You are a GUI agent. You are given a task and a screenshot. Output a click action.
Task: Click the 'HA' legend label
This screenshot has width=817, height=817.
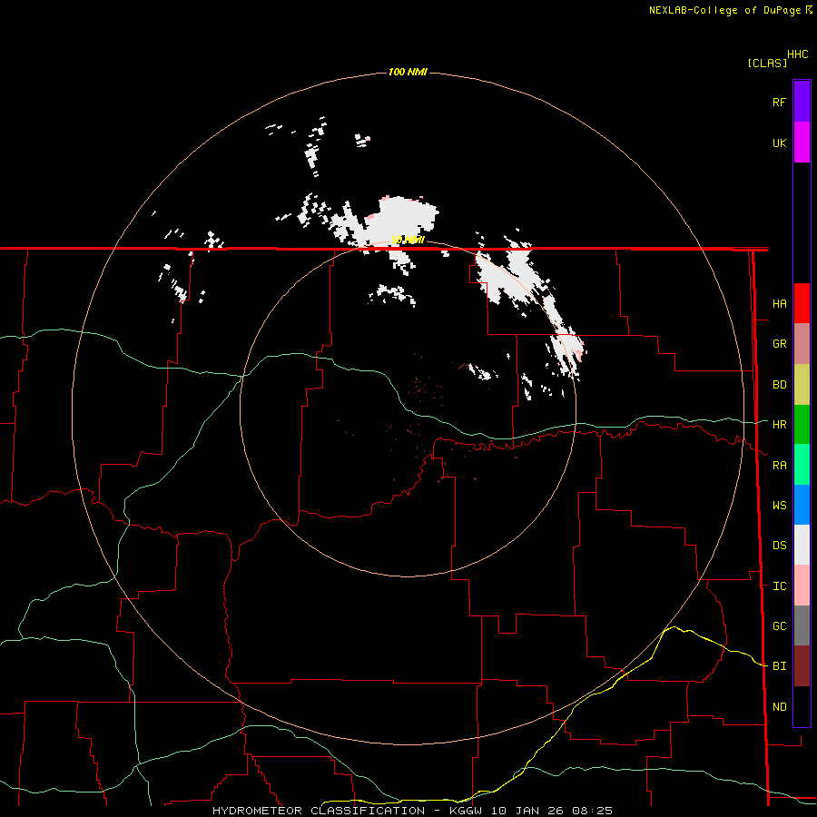pos(779,303)
